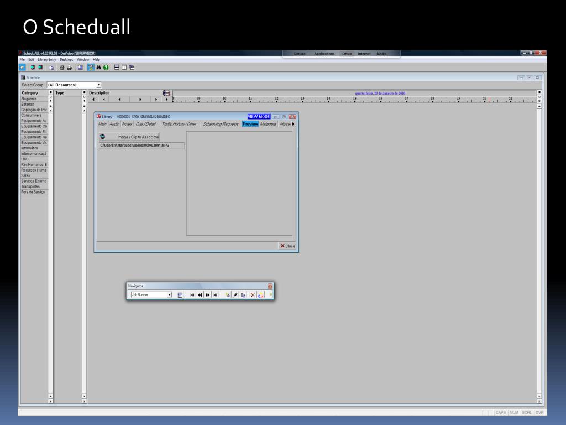
Task: Go to first record in Navigator
Action: (x=192, y=295)
